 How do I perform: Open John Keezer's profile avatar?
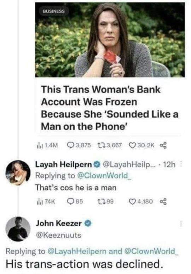click(18, 229)
